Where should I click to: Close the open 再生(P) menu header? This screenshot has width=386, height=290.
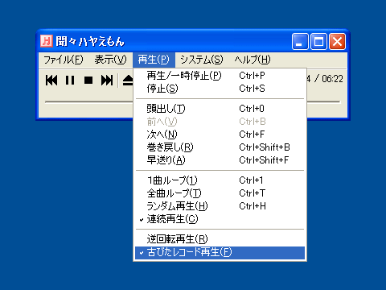[154, 60]
